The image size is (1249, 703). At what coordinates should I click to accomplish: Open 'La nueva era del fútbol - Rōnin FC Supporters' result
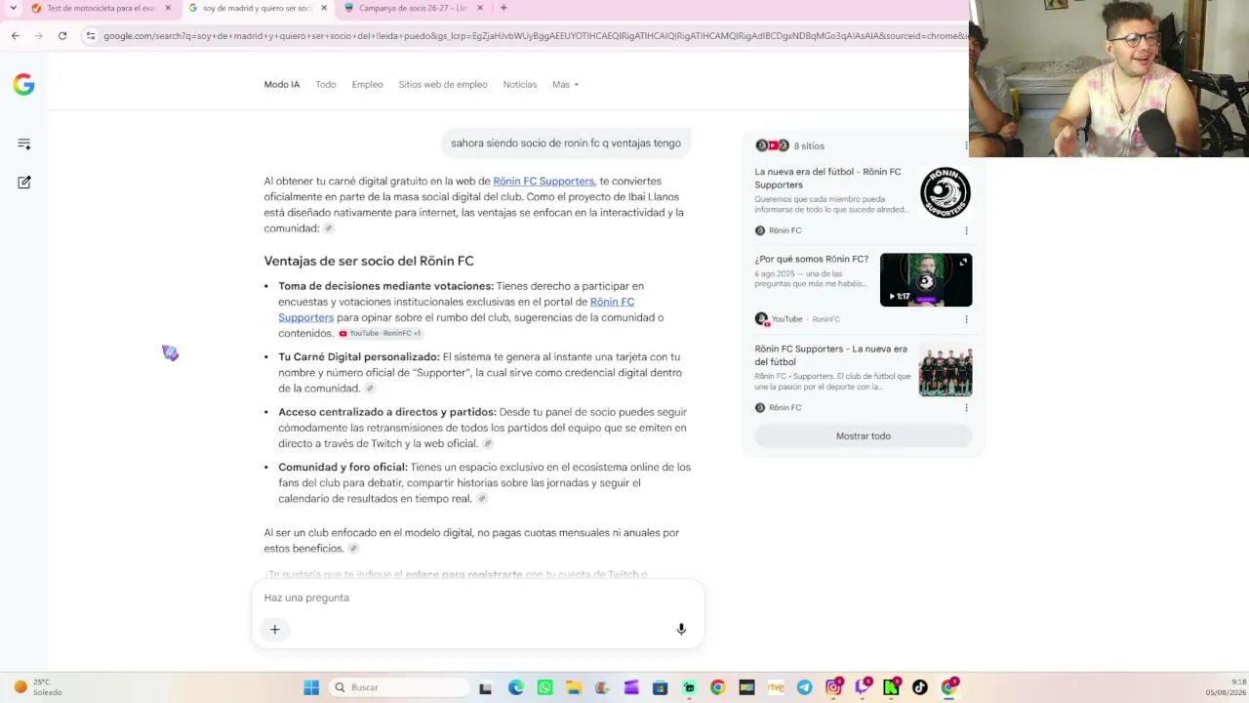coord(827,179)
